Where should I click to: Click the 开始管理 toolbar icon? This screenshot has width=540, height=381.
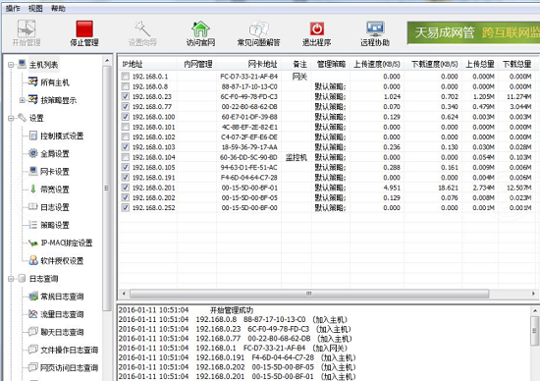point(27,28)
